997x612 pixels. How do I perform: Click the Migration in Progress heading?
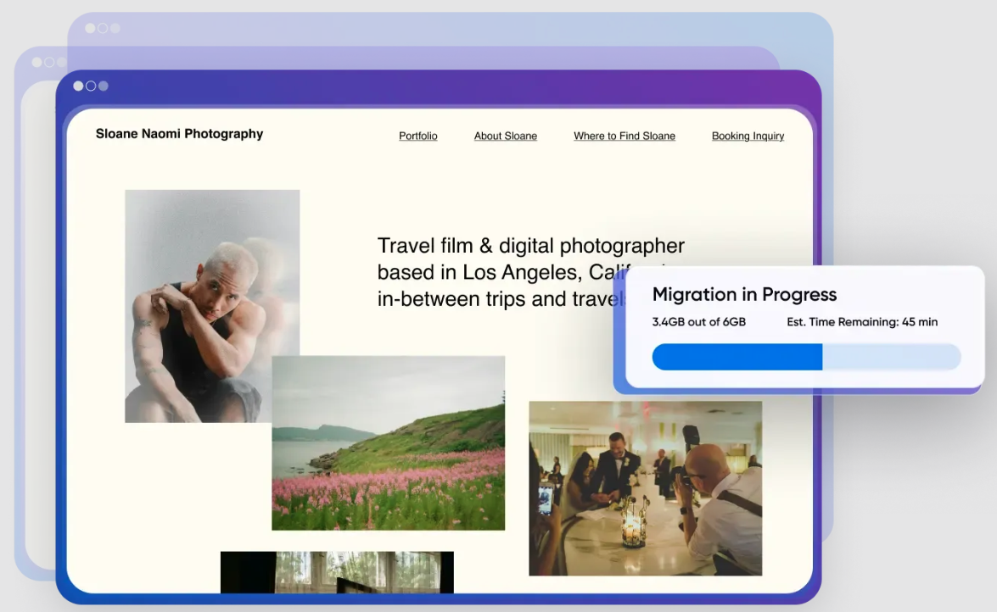[744, 294]
